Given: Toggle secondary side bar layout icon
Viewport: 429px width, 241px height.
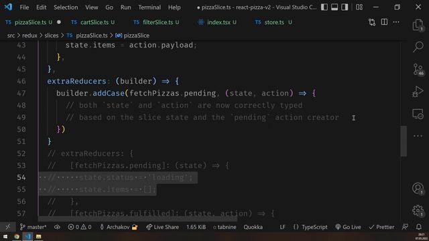Looking at the screenshot, I should [x=345, y=7].
